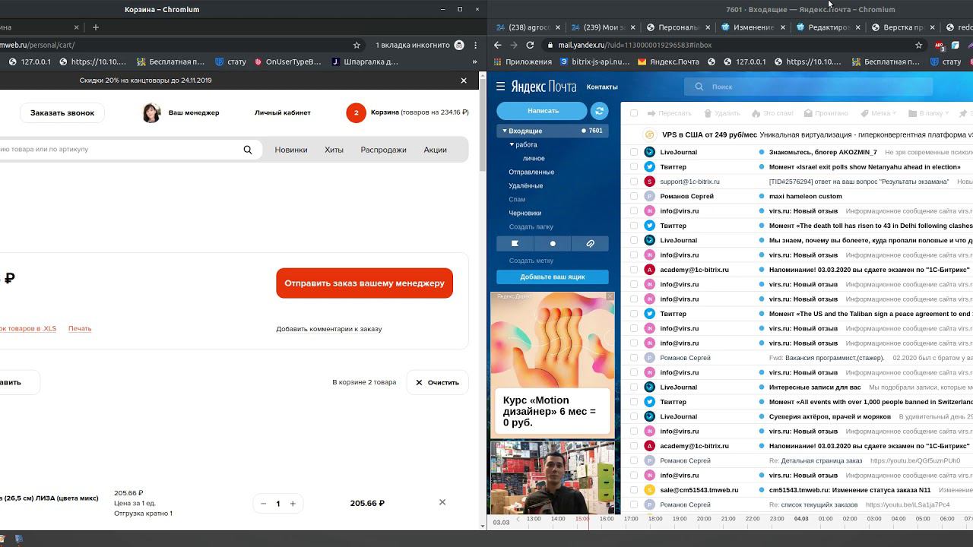Viewport: 973px width, 547px height.
Task: Open new tab in cart browser window
Action: coord(95,27)
